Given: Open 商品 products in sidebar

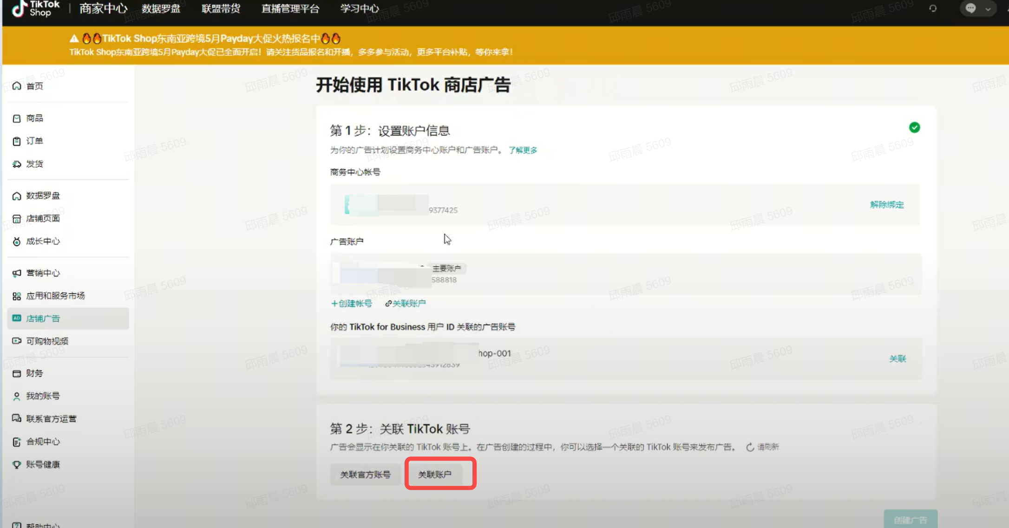Looking at the screenshot, I should (34, 118).
